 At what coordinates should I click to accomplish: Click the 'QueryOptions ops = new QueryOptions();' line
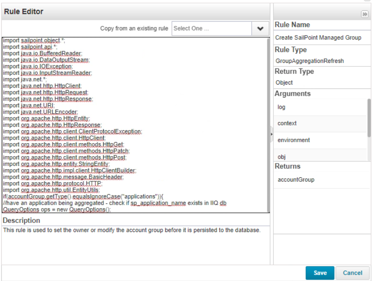tap(57, 210)
